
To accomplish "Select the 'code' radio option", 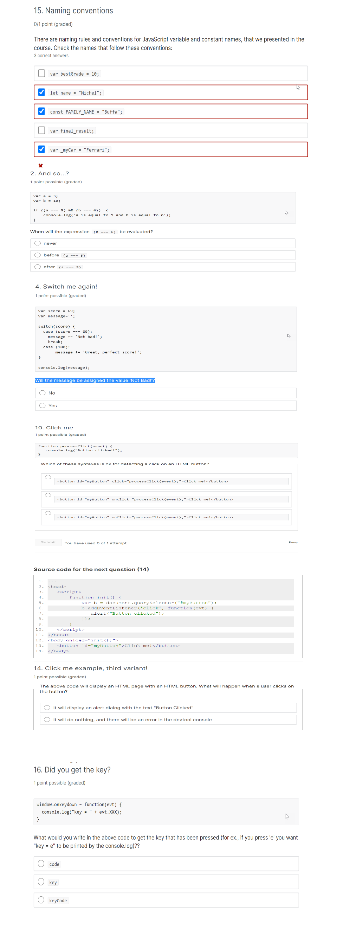I will (41, 864).
